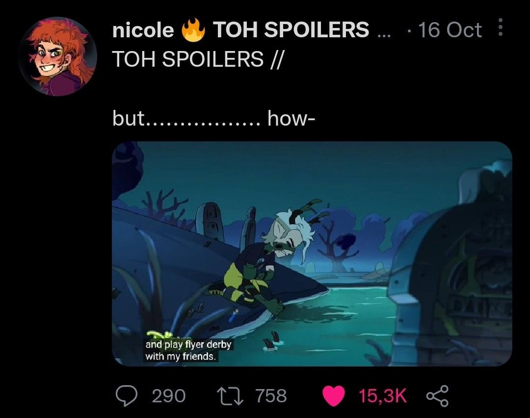Click the 290 replies count
Screen dimensions: 530x418
[x=169, y=396]
